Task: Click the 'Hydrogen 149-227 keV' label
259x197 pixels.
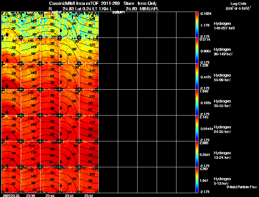Action: pyautogui.click(x=224, y=26)
